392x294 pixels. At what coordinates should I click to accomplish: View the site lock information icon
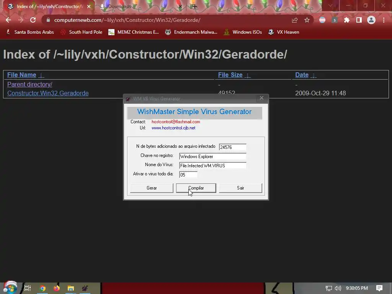tap(48, 20)
